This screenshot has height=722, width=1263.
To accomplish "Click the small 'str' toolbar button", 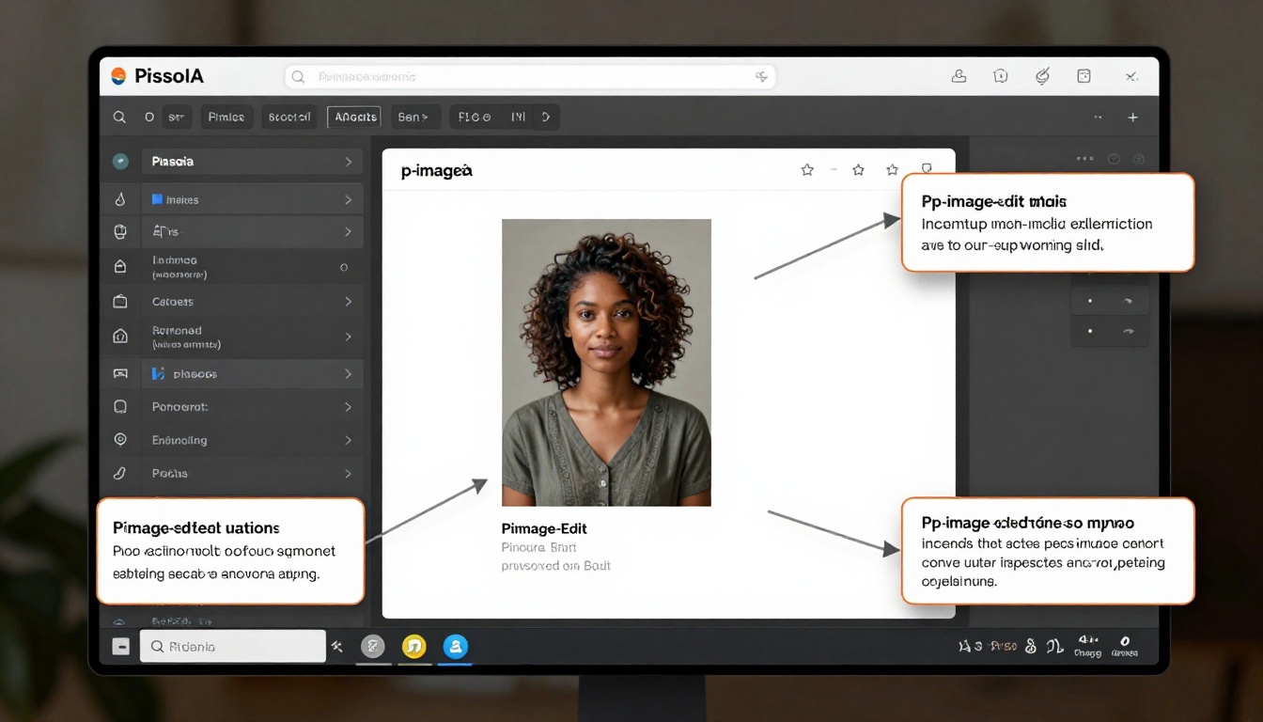I will pyautogui.click(x=176, y=118).
